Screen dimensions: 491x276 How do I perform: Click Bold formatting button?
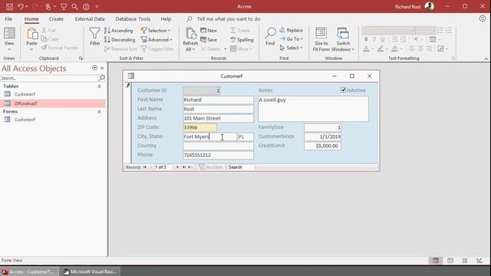coord(366,39)
